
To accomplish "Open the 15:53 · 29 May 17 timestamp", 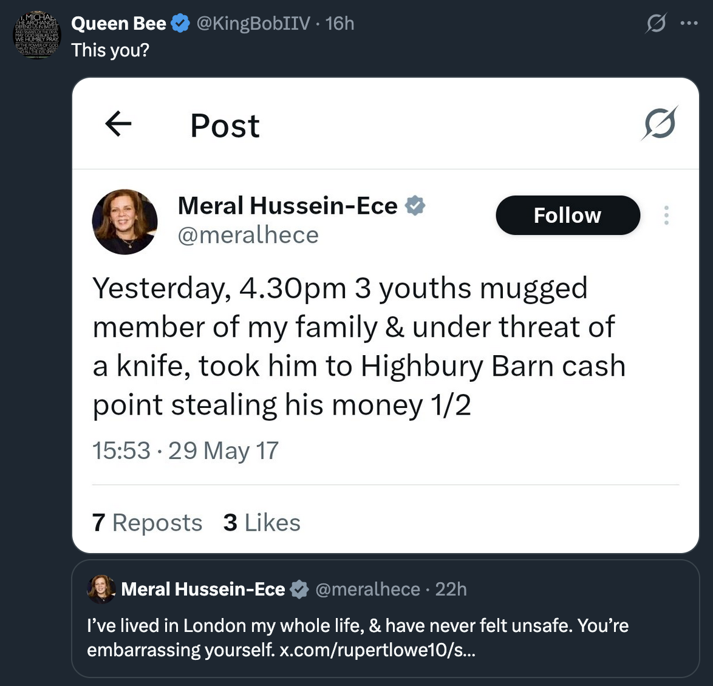I will pos(185,450).
